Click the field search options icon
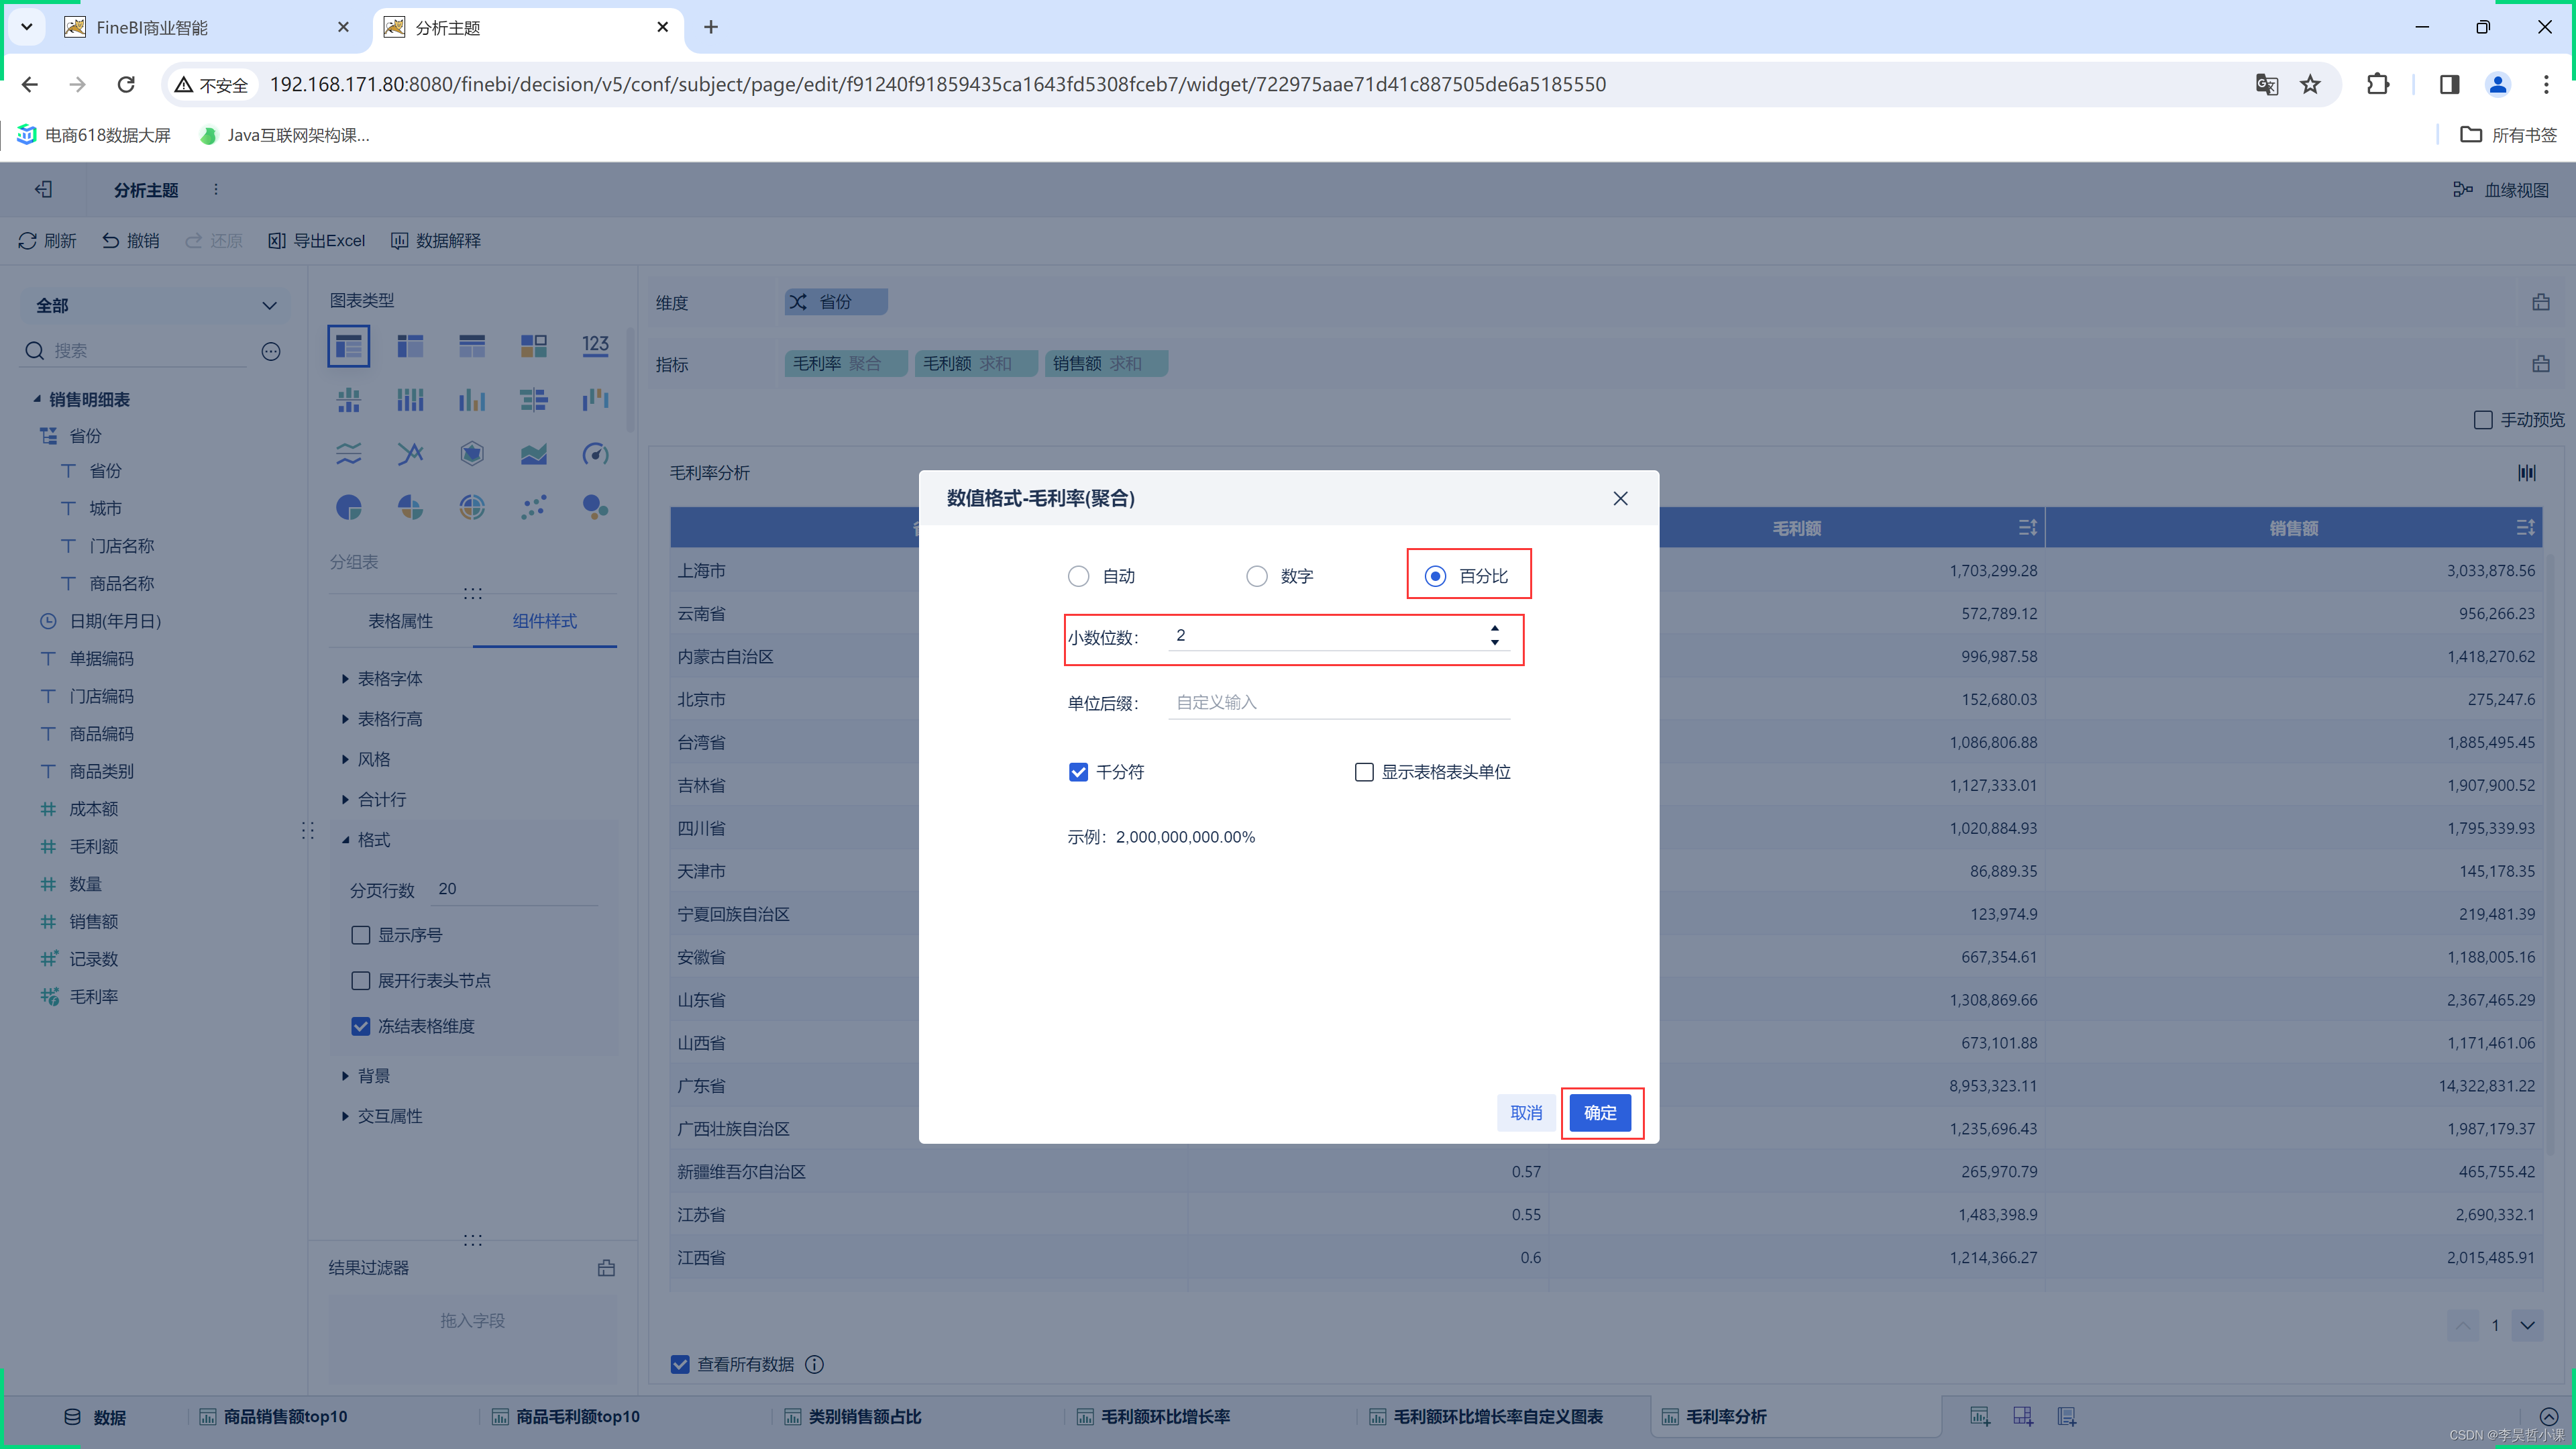Screen dimensions: 2576x1449 tap(271, 351)
